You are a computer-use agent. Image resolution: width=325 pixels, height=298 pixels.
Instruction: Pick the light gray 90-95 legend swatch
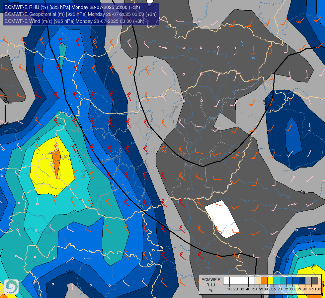coord(308,281)
